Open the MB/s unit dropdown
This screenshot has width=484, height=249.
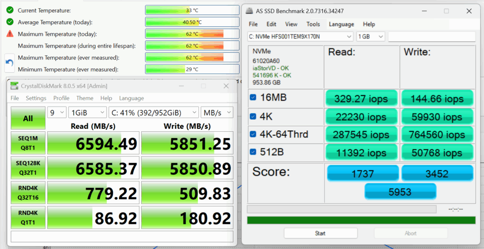coord(217,112)
